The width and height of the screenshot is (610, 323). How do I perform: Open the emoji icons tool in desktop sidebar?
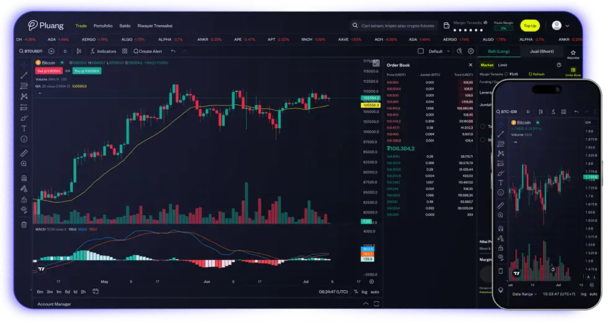(x=24, y=139)
